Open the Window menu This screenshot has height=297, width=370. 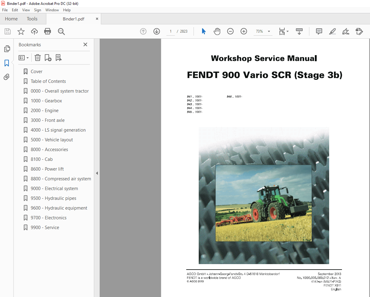coord(52,10)
